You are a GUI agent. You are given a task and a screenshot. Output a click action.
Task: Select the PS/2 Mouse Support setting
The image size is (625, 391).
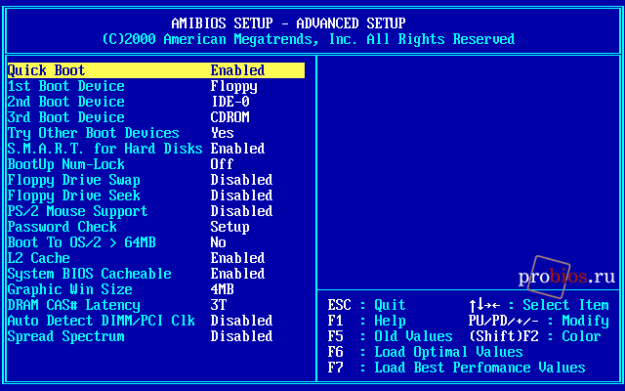(x=78, y=211)
